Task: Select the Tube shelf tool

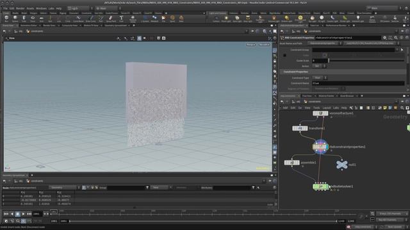Action: tap(24, 19)
